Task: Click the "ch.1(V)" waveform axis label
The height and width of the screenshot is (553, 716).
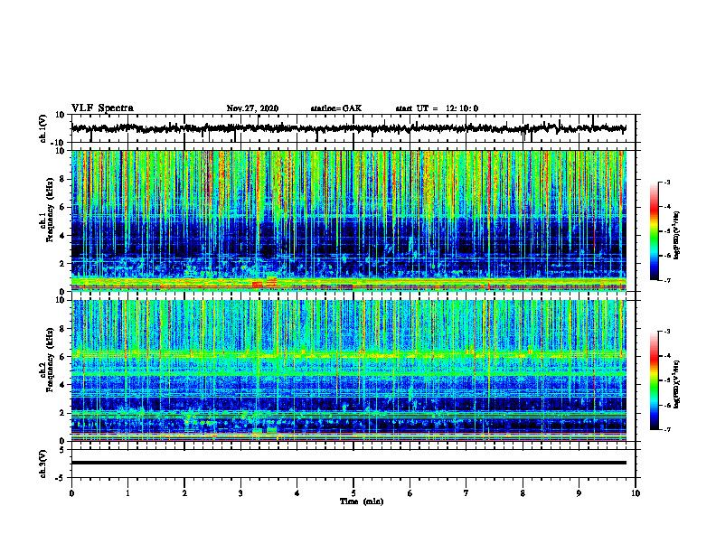Action: [x=42, y=128]
